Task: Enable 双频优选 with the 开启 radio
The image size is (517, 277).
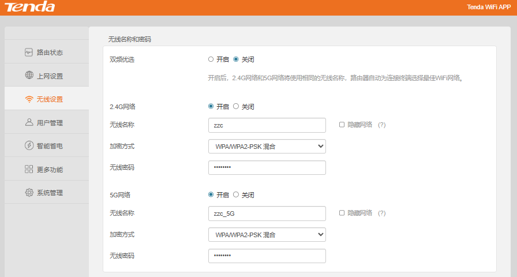Action: point(211,59)
